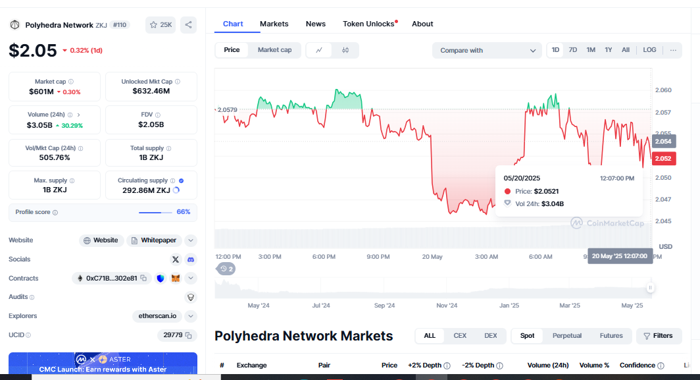
Task: Sort markets by Price column
Action: click(x=389, y=366)
